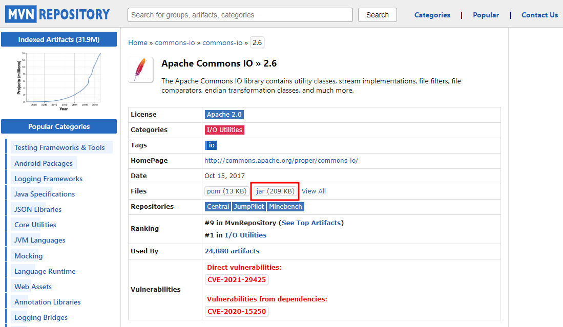Click the Apache 2.0 license badge
This screenshot has width=563, height=327.
(x=224, y=115)
